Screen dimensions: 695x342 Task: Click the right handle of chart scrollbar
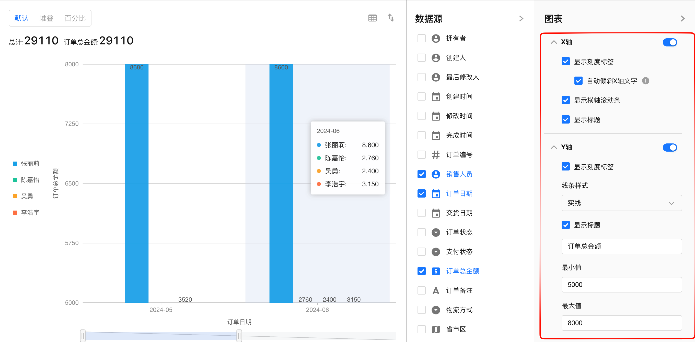[239, 336]
